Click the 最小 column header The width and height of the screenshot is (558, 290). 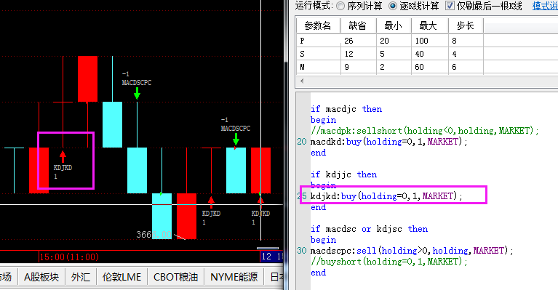[x=394, y=25]
